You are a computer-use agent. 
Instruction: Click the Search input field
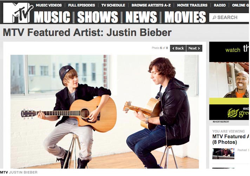[229, 18]
